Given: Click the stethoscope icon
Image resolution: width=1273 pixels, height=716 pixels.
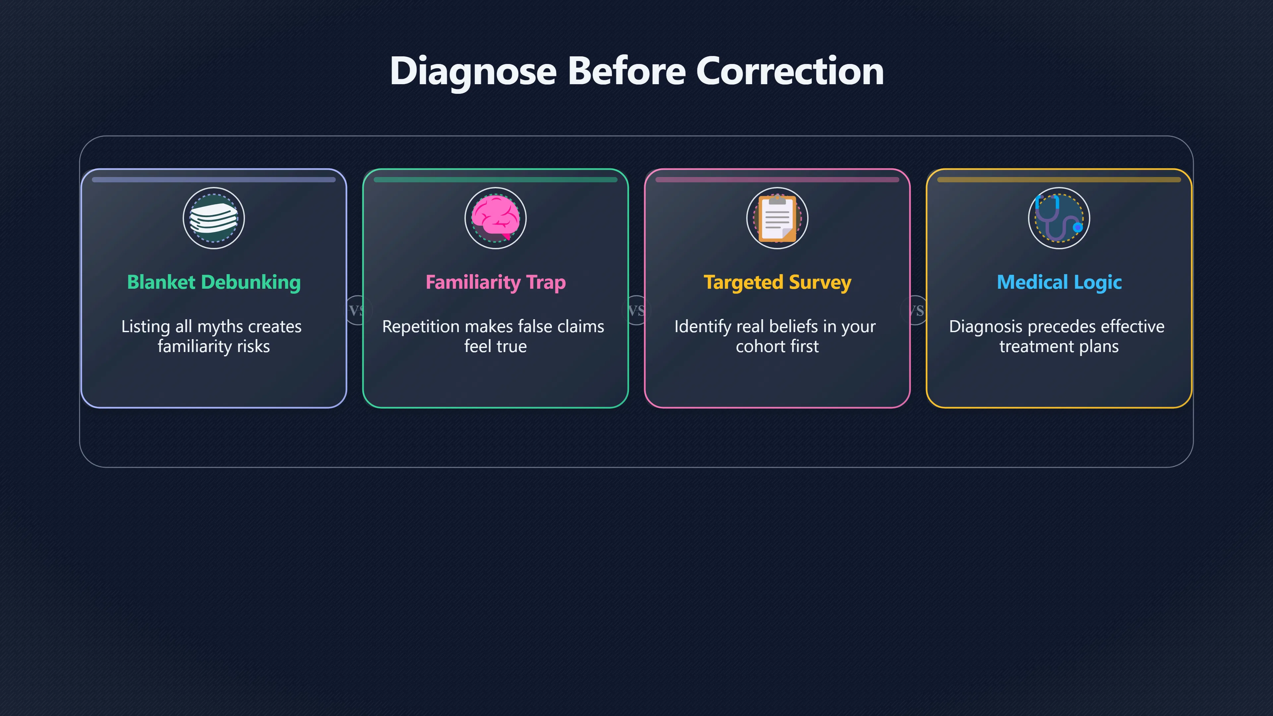Looking at the screenshot, I should 1059,218.
